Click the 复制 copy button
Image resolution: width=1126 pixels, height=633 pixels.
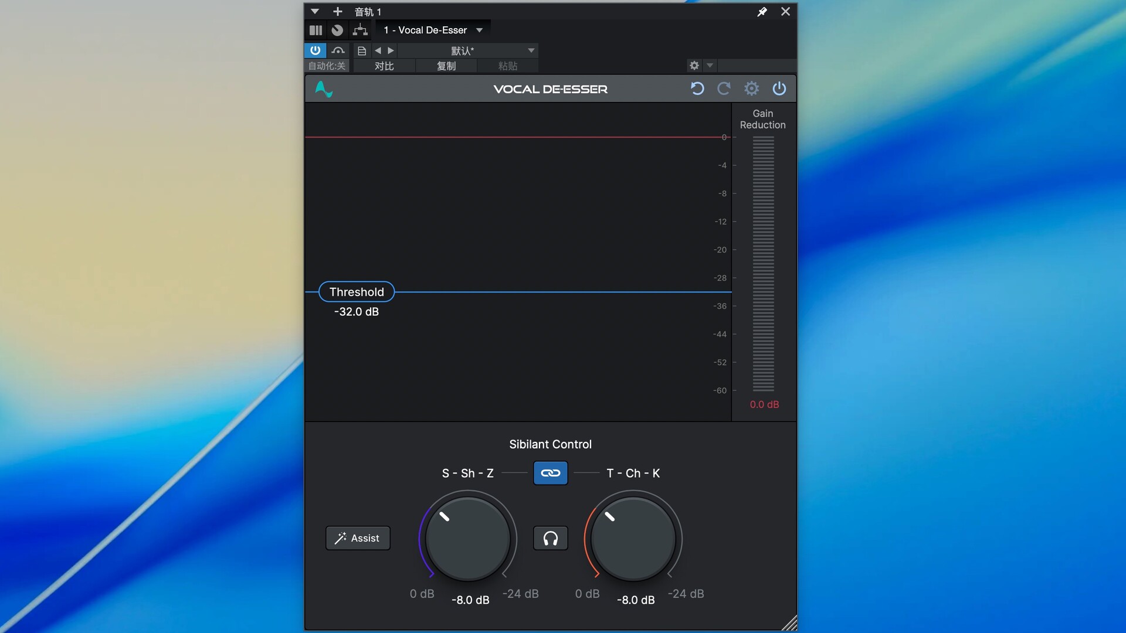[446, 66]
